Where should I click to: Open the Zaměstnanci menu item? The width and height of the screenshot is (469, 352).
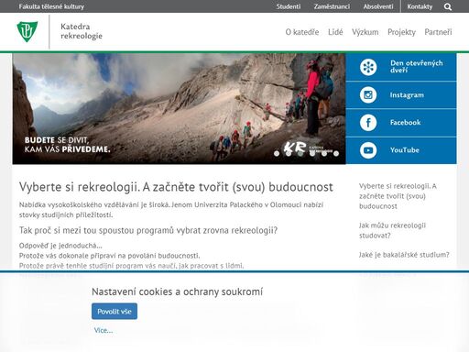pos(332,6)
